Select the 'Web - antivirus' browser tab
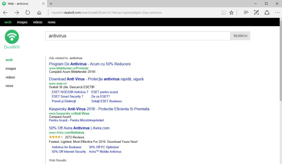This screenshot has height=164, width=282. [x=24, y=4]
